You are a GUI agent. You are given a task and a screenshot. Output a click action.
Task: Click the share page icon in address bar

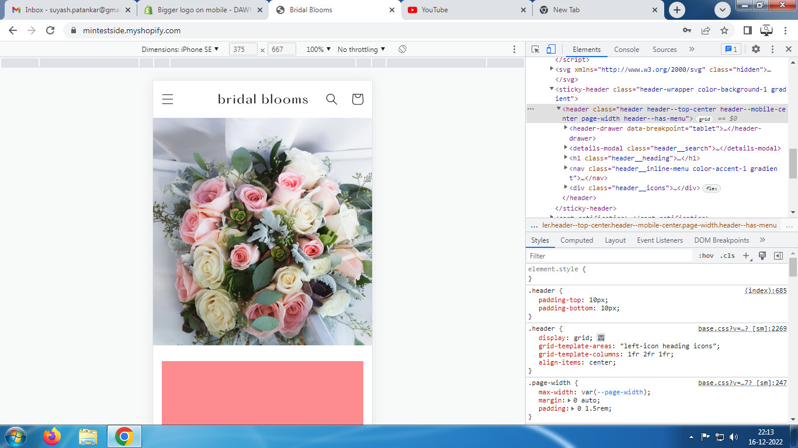[x=706, y=30]
